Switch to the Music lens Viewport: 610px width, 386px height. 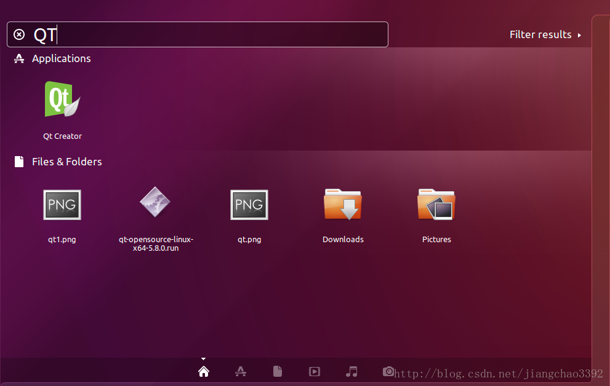click(351, 372)
